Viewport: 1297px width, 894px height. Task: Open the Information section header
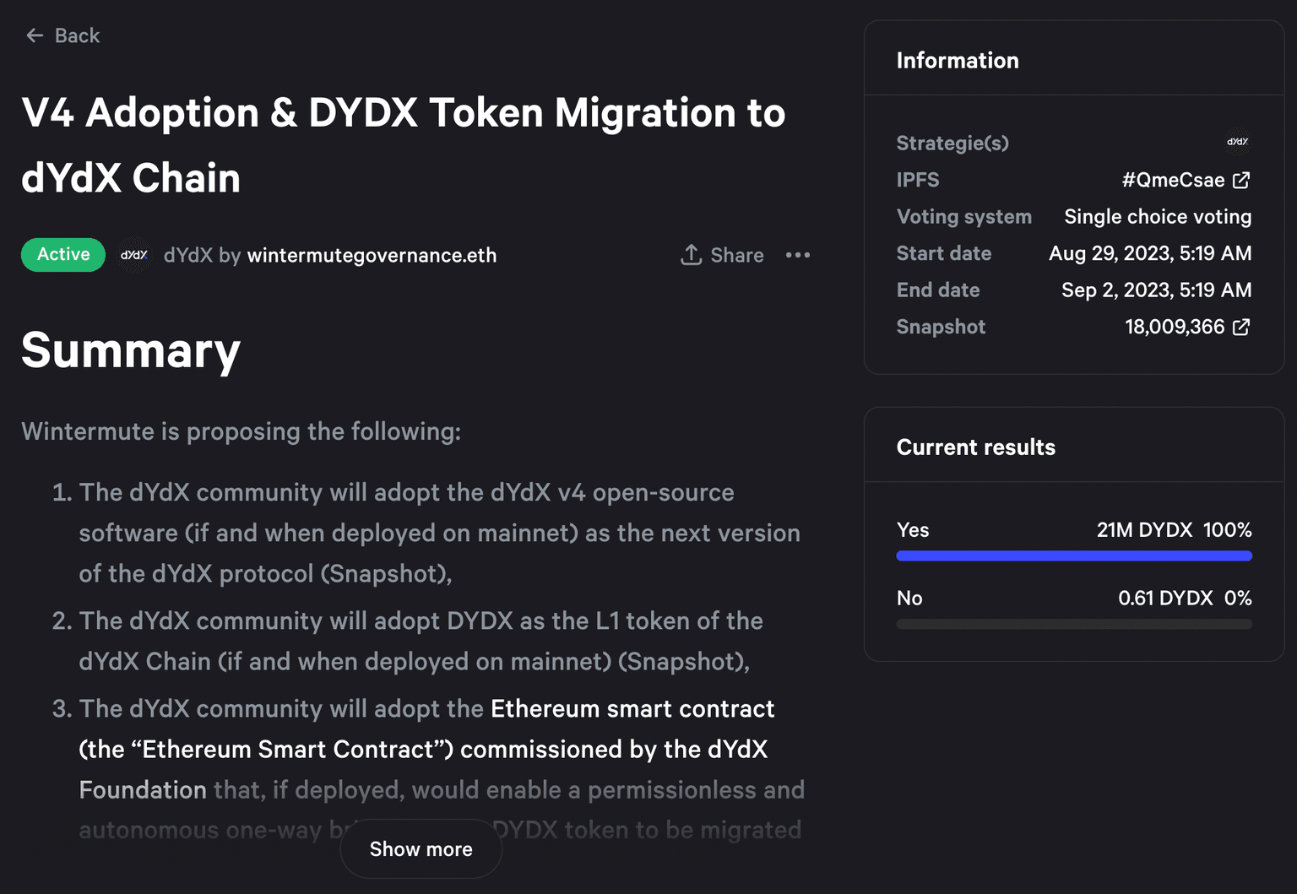coord(958,60)
